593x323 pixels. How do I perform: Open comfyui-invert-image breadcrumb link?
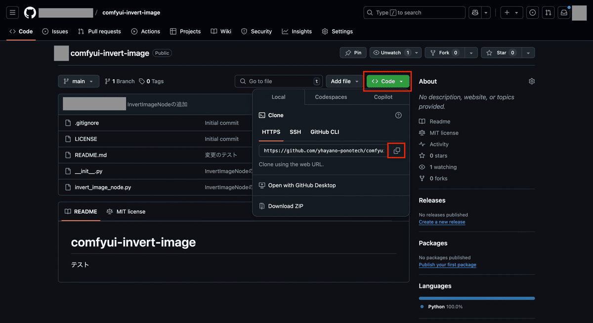tap(131, 12)
